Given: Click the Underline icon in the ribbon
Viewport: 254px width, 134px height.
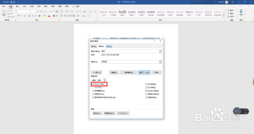Looking at the screenshot, I should coord(24,16).
